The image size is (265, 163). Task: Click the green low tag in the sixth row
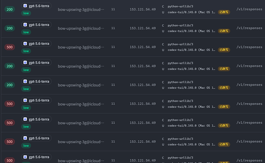26,108
